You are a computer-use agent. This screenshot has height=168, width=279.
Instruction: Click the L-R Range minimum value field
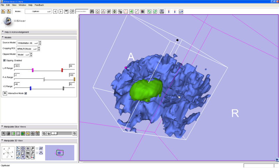coord(17,66)
